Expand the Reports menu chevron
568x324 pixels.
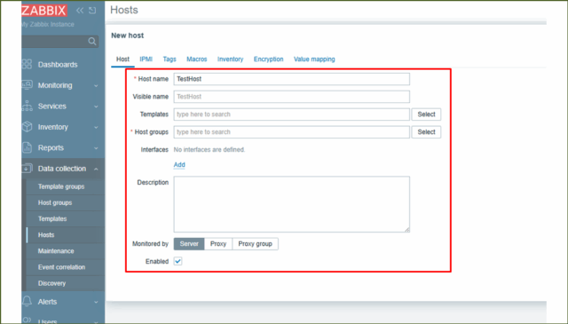(96, 148)
